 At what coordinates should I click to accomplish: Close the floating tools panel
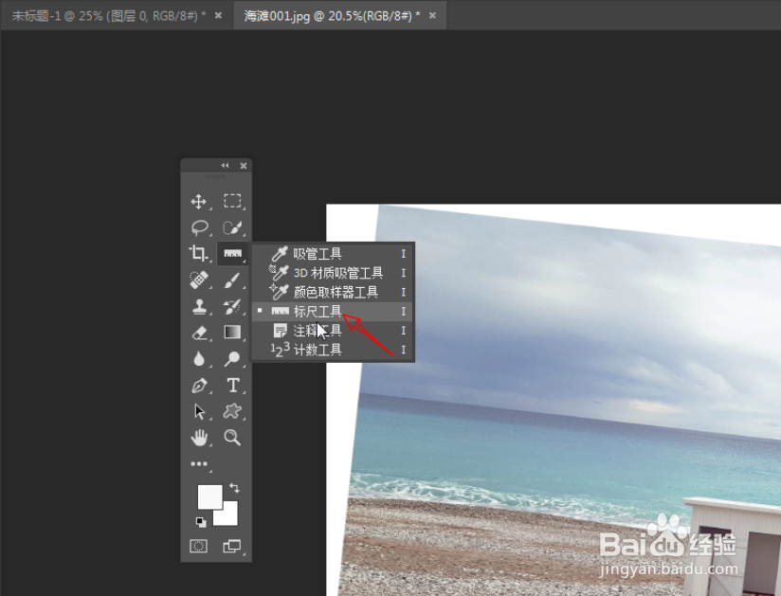coord(244,166)
